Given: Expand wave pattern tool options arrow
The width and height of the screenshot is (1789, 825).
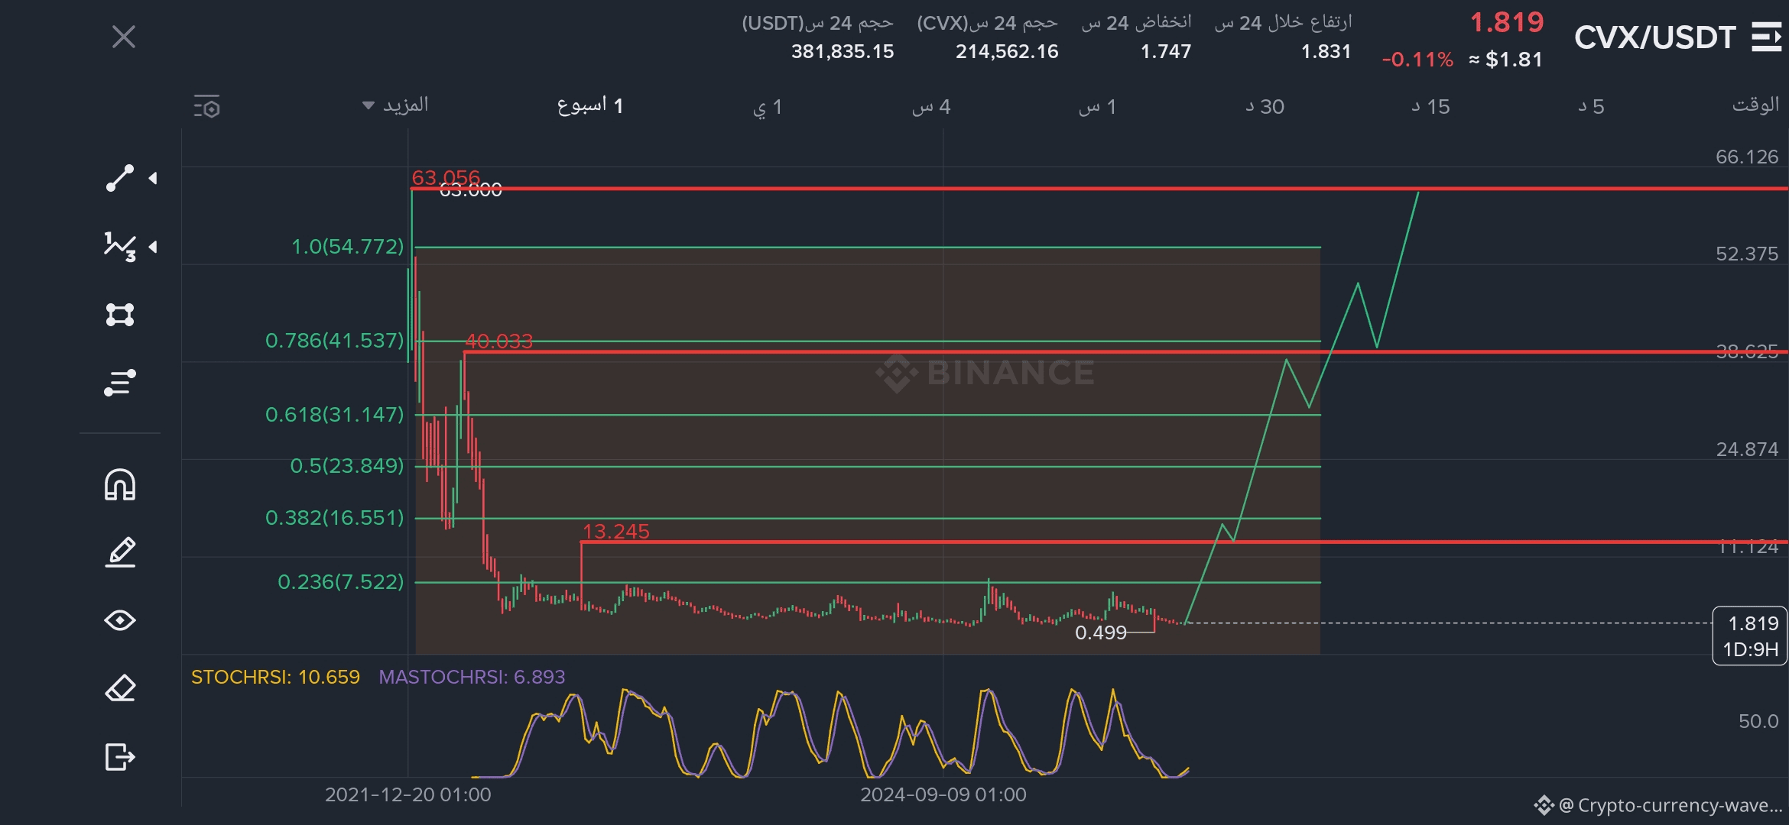Looking at the screenshot, I should (x=154, y=247).
